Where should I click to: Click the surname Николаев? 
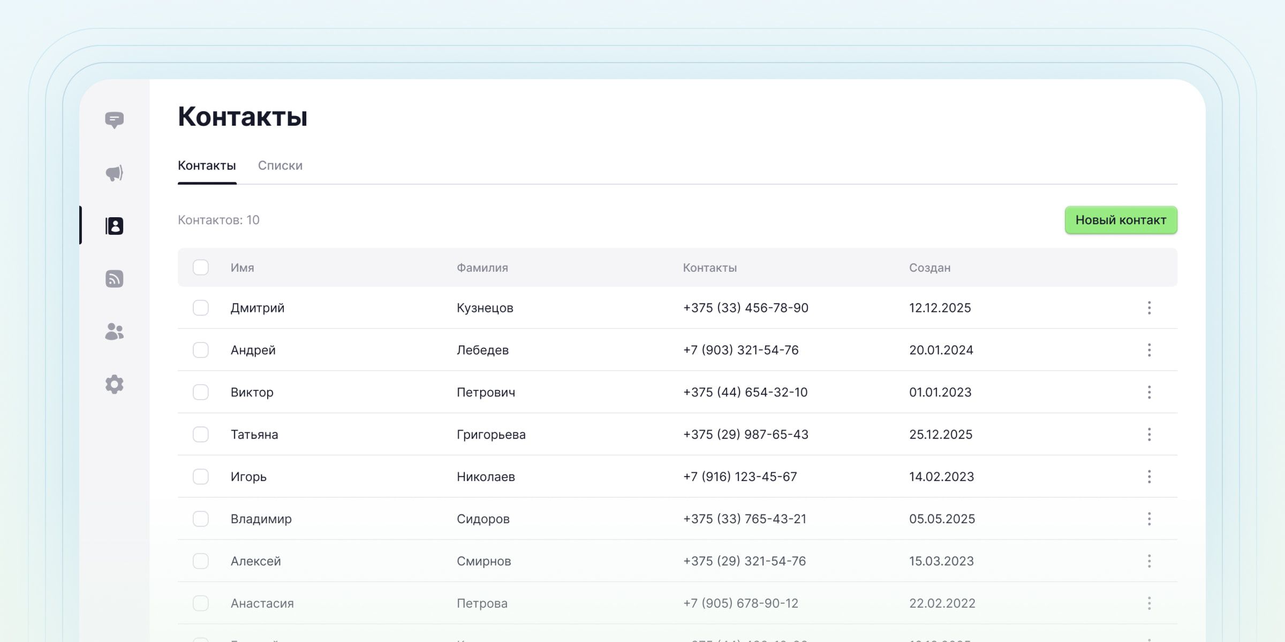[x=486, y=477]
